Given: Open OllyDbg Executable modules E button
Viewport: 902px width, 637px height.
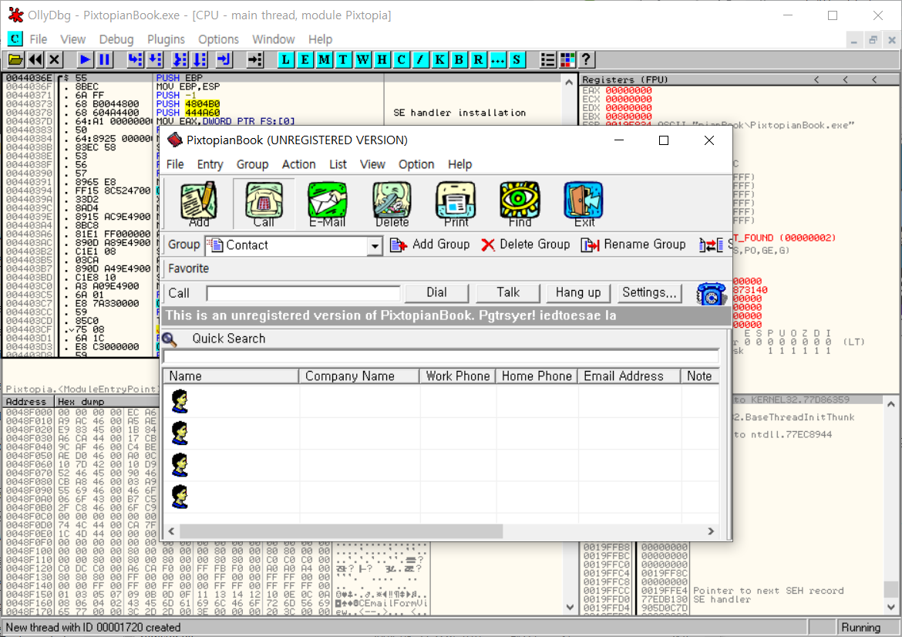Looking at the screenshot, I should point(305,59).
